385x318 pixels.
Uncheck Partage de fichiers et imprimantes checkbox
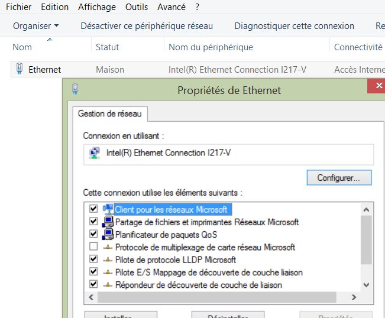pos(93,221)
